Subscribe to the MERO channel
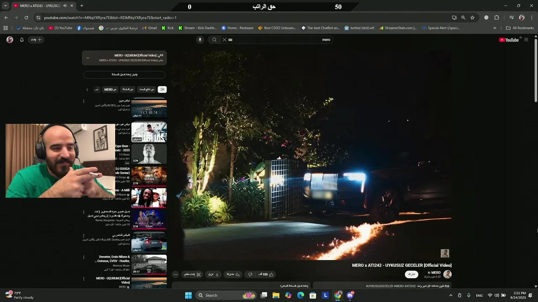 412,274
